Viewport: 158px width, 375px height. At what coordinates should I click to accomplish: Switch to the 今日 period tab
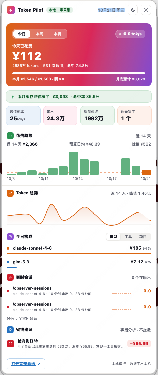tap(22, 34)
